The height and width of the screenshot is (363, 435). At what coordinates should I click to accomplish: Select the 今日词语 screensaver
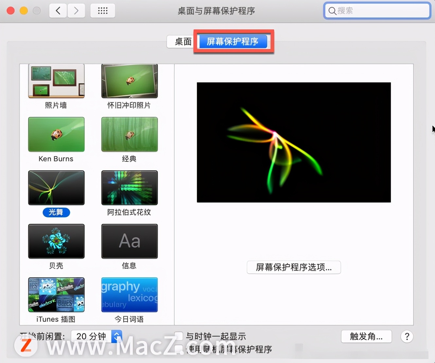tap(129, 294)
